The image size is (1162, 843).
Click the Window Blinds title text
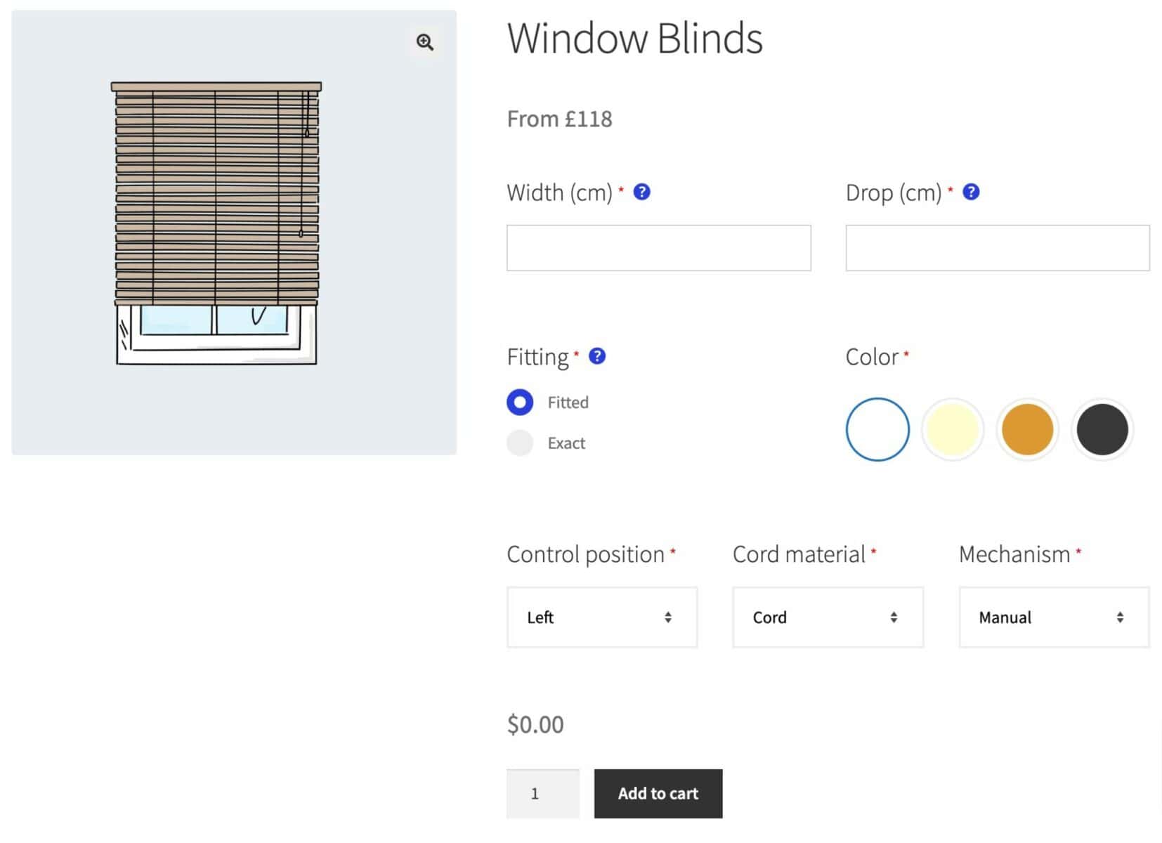(x=634, y=38)
